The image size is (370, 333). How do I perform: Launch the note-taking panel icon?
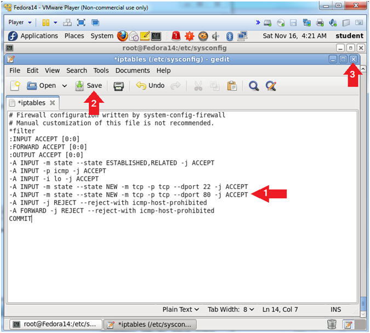click(x=145, y=36)
